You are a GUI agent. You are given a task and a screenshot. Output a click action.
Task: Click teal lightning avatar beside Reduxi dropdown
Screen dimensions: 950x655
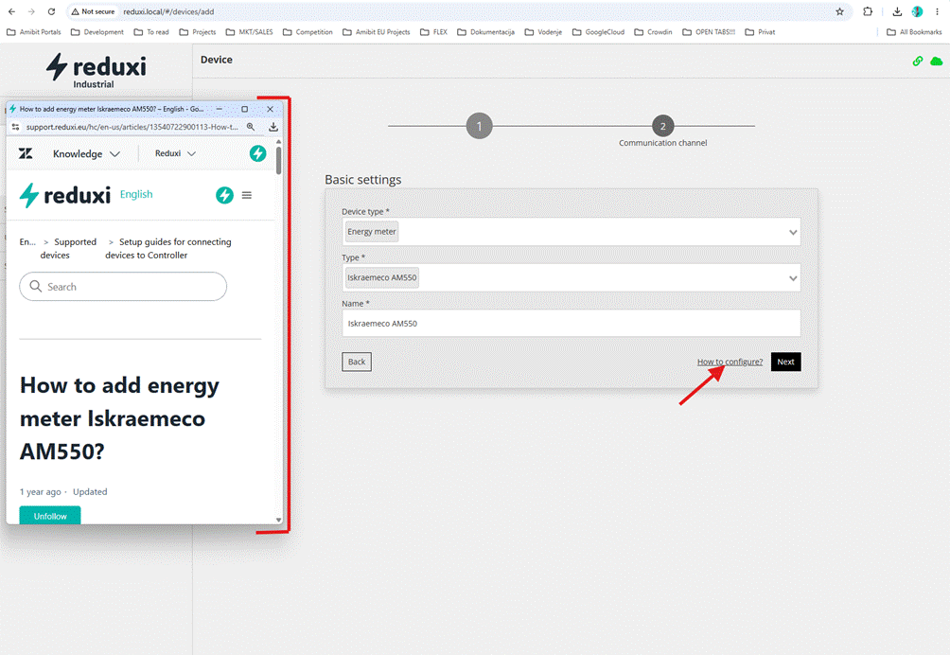click(x=258, y=154)
